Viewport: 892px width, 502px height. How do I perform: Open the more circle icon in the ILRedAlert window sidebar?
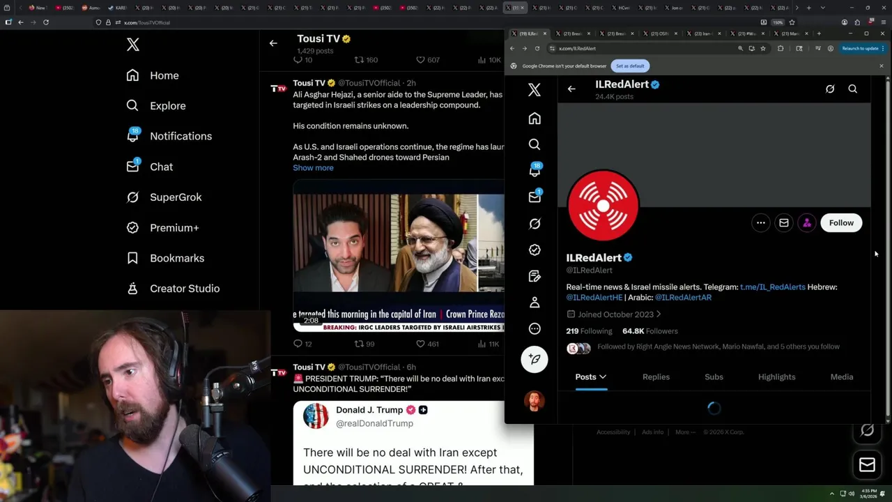tap(535, 328)
